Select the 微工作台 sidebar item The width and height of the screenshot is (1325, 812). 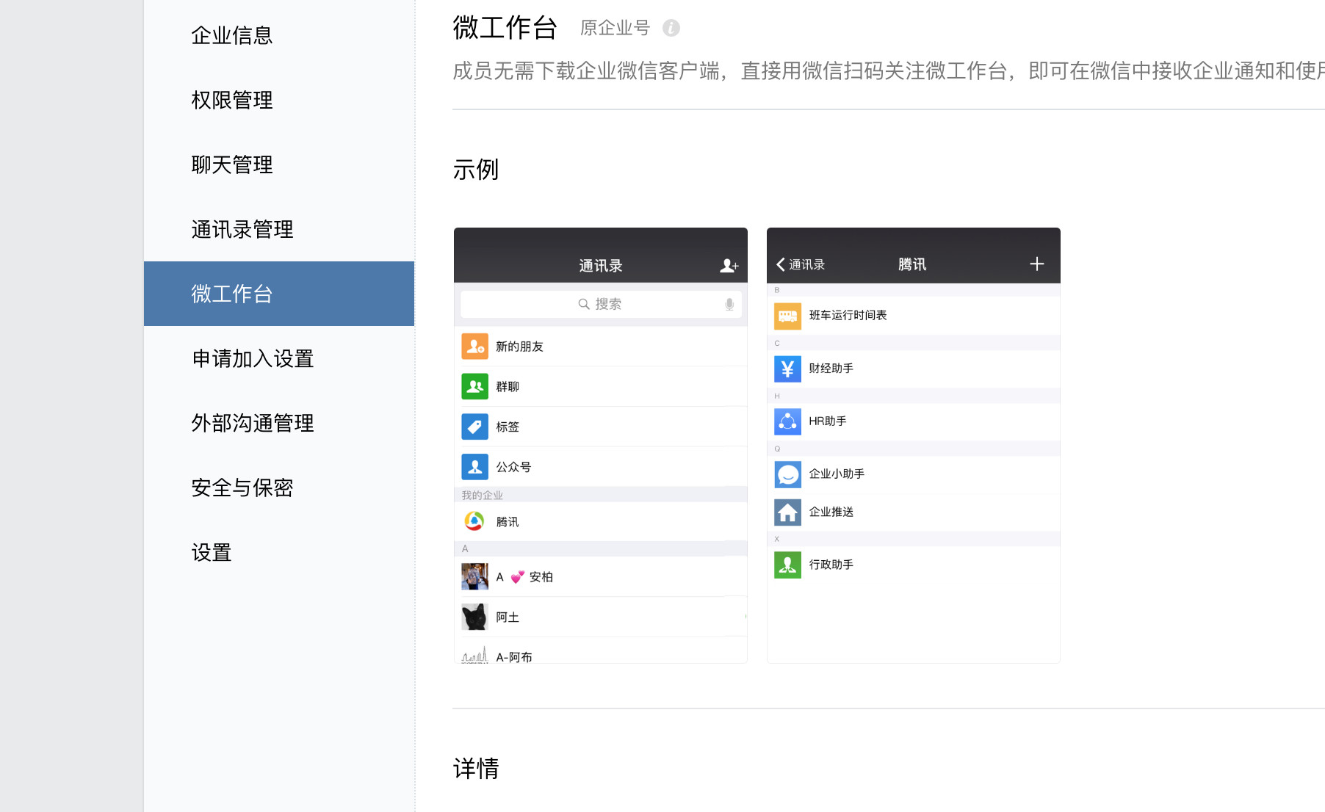point(279,294)
